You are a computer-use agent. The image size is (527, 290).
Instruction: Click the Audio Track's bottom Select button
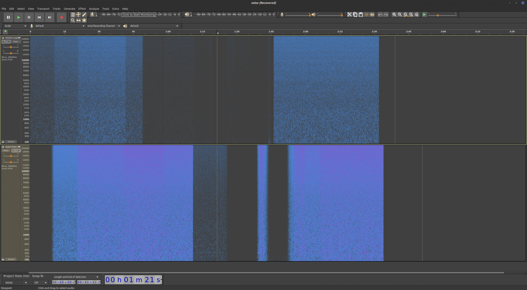pos(11,259)
